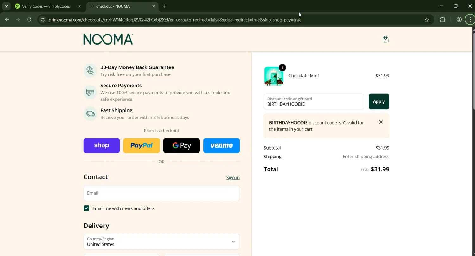Bookmark this page with the star icon
475x256 pixels.
[427, 20]
